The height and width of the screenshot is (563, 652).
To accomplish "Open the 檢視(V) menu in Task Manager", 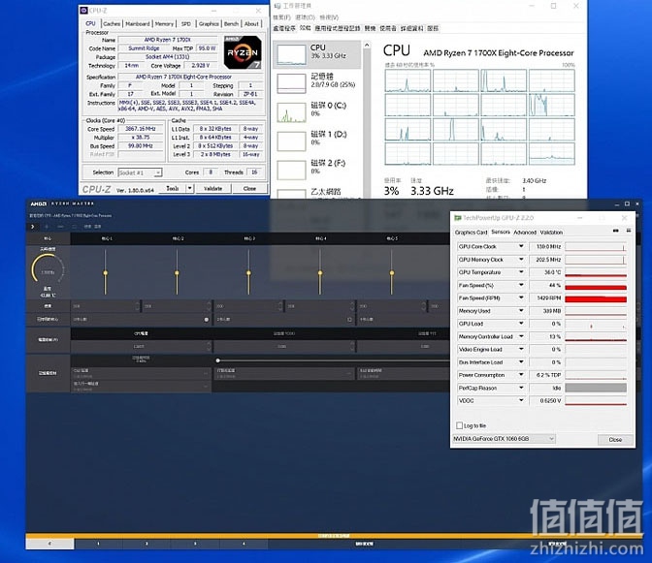I will coord(329,17).
